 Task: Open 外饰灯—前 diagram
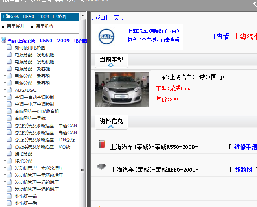[26, 196]
